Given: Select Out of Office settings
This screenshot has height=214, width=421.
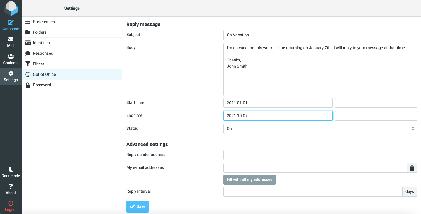Looking at the screenshot, I should click(x=44, y=74).
